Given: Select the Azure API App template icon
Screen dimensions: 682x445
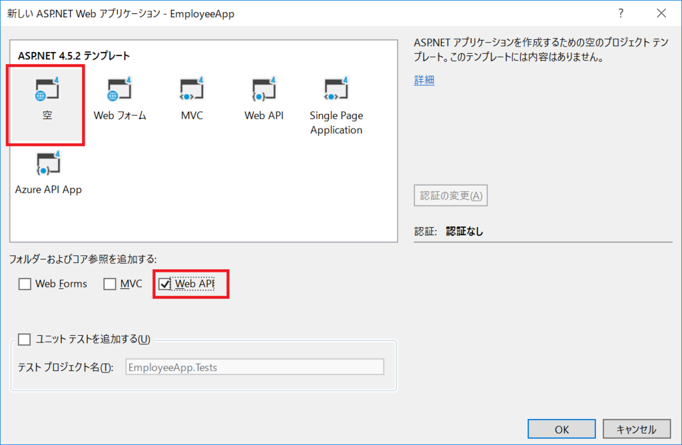Looking at the screenshot, I should (48, 164).
